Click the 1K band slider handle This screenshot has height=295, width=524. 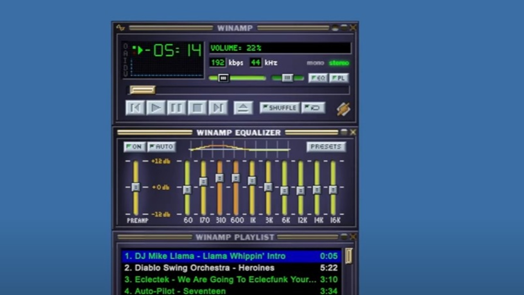coord(252,181)
